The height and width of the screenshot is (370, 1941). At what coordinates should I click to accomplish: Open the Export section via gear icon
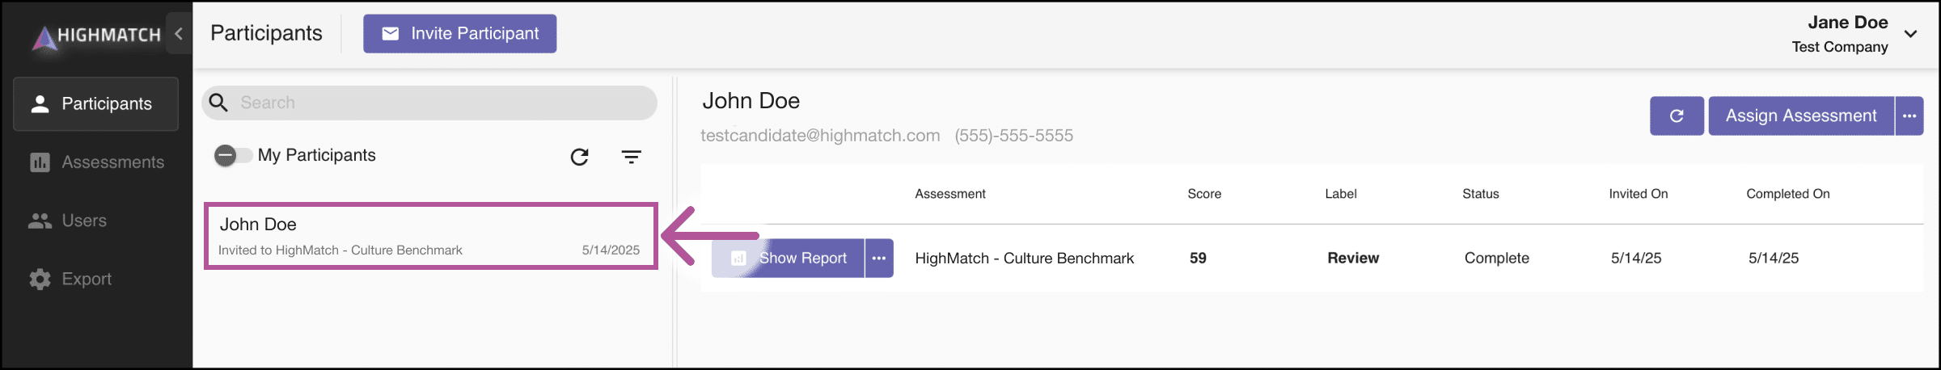pyautogui.click(x=40, y=279)
